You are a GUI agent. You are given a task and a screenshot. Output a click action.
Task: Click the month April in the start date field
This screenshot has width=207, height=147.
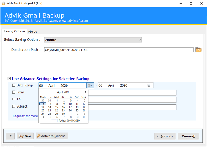(51, 86)
